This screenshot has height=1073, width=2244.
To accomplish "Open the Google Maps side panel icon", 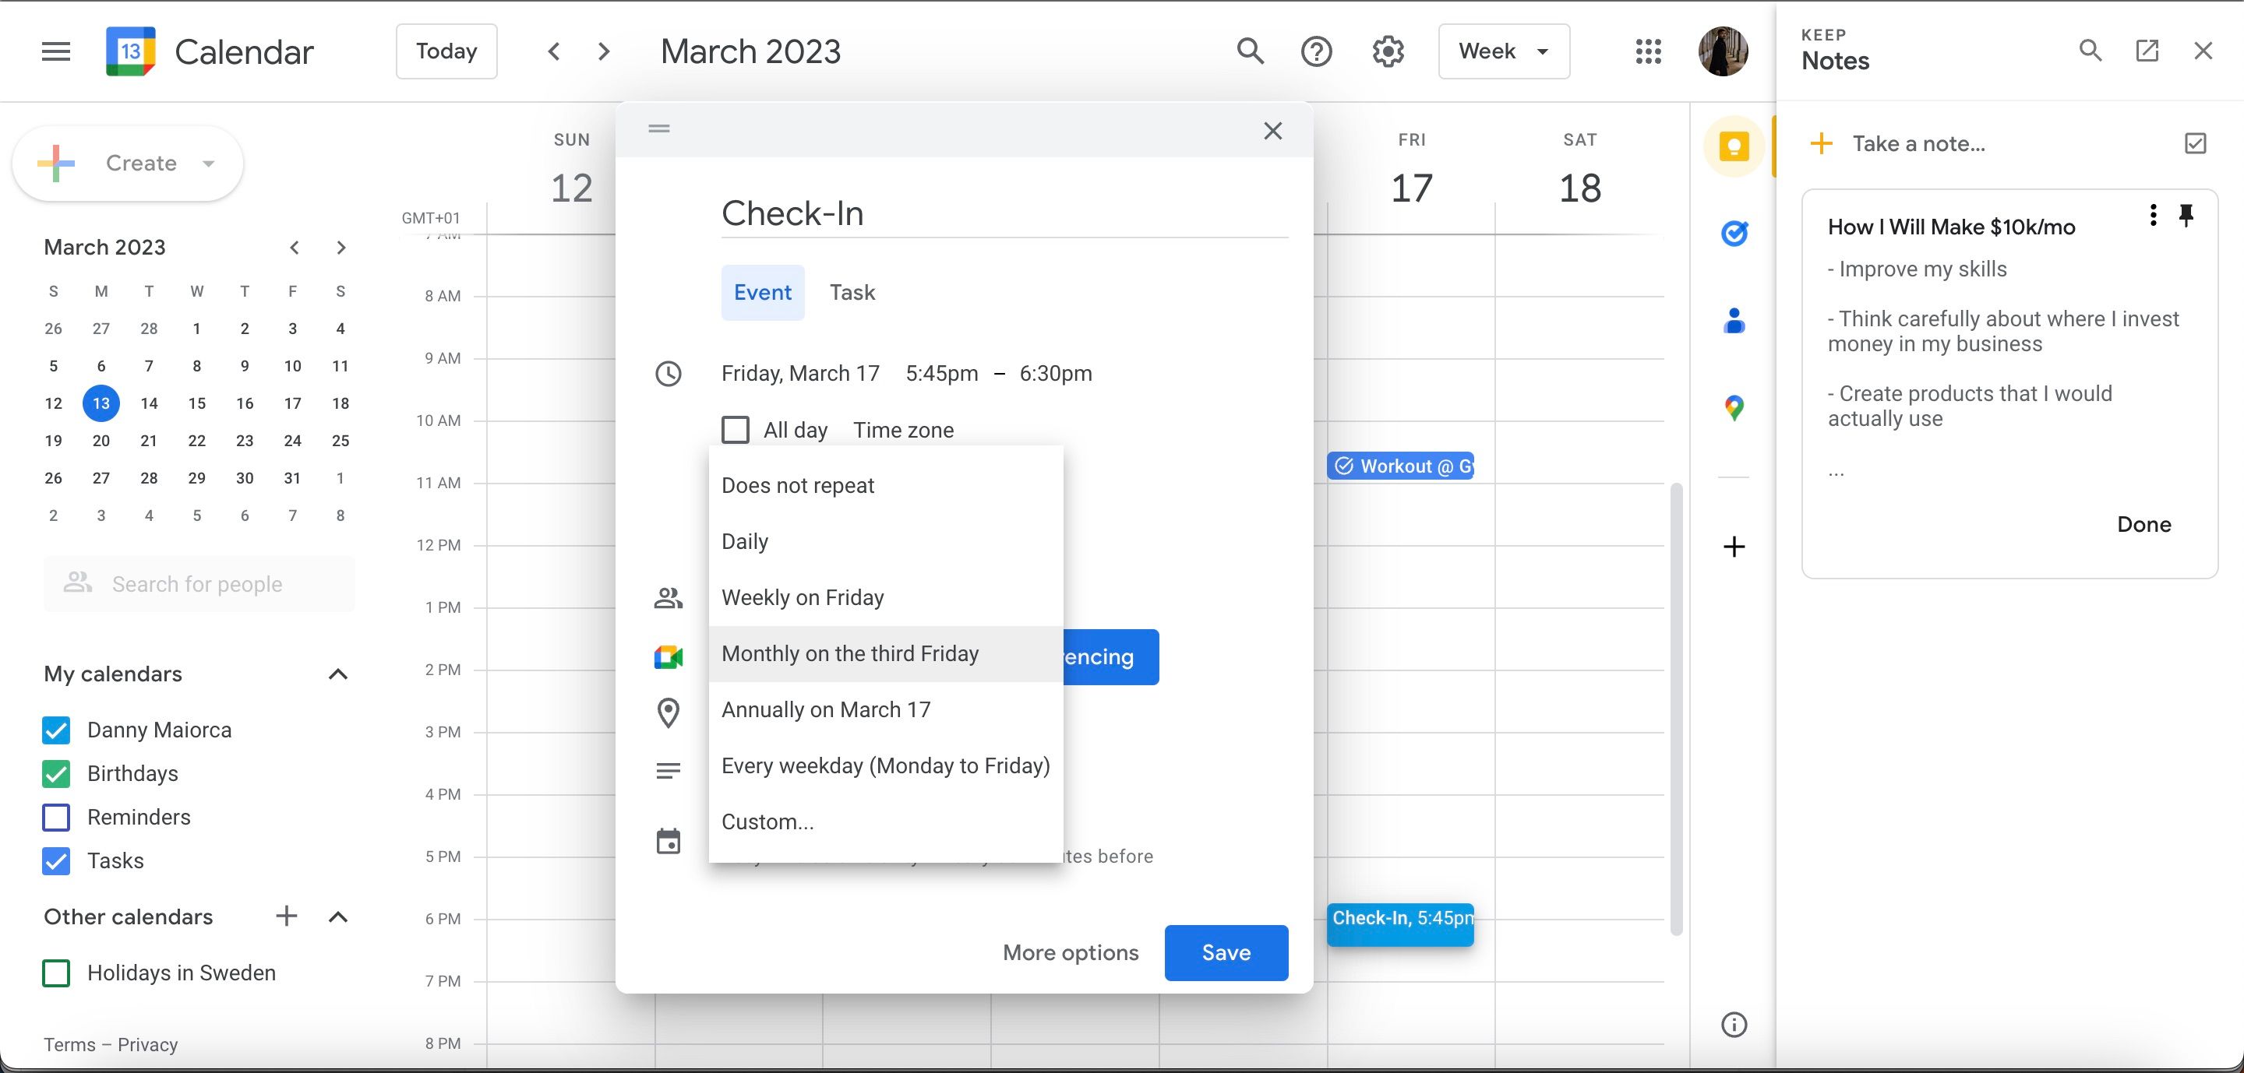I will [1734, 407].
